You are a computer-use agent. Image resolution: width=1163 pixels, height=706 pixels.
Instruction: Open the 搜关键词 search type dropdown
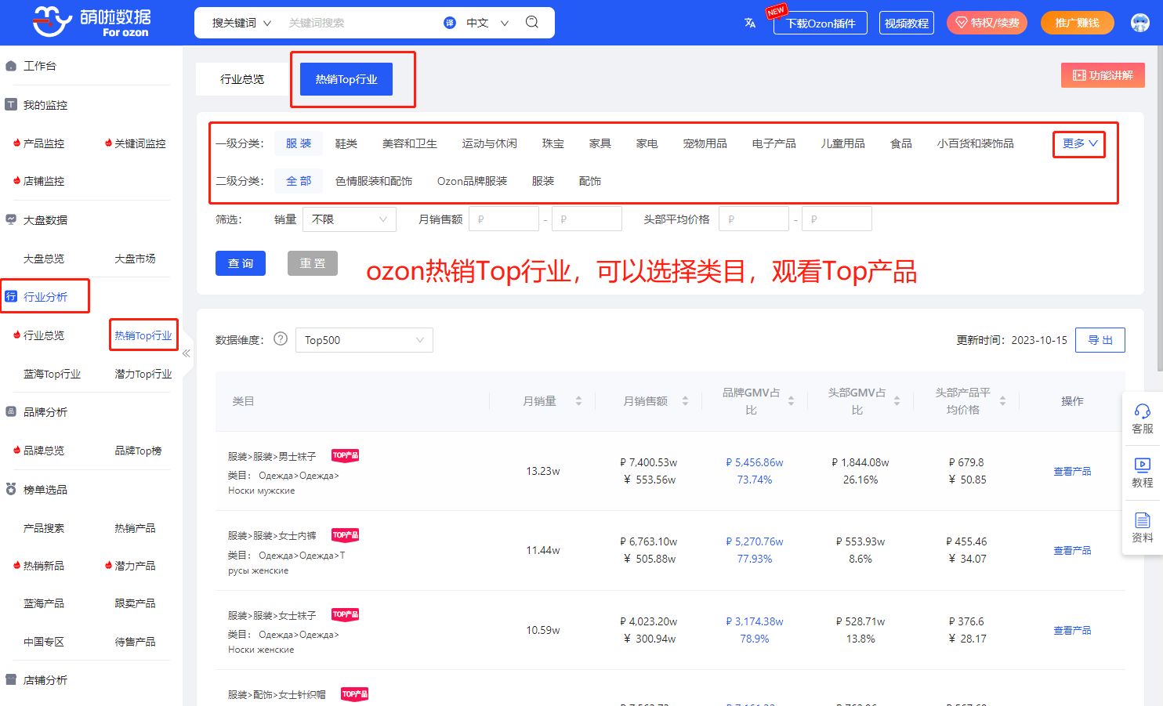pyautogui.click(x=241, y=23)
